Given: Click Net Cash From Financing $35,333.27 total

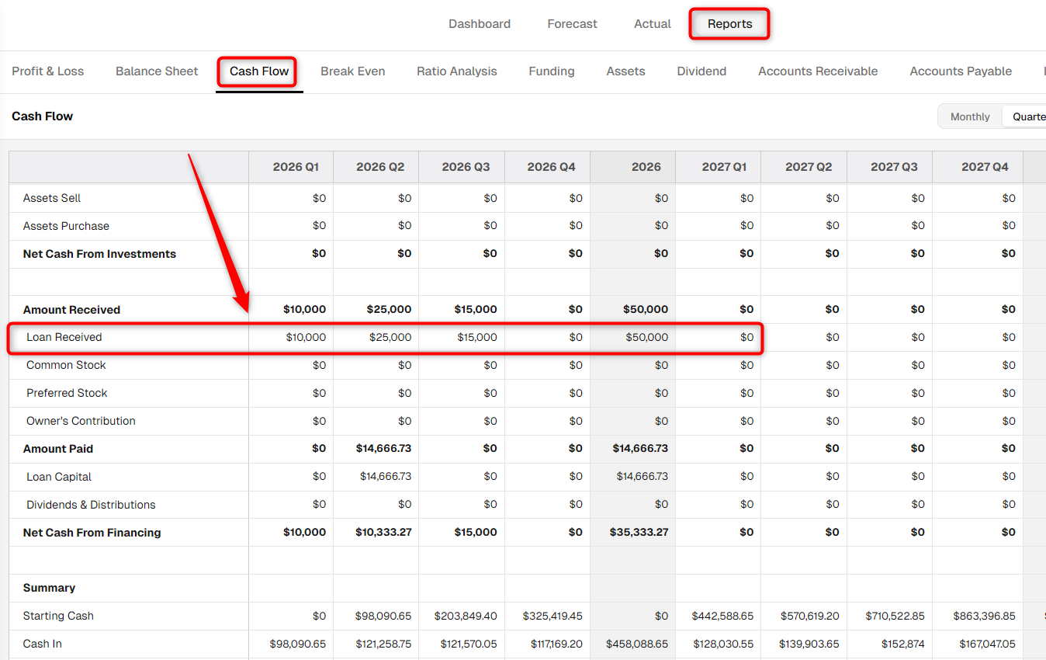Looking at the screenshot, I should tap(639, 533).
